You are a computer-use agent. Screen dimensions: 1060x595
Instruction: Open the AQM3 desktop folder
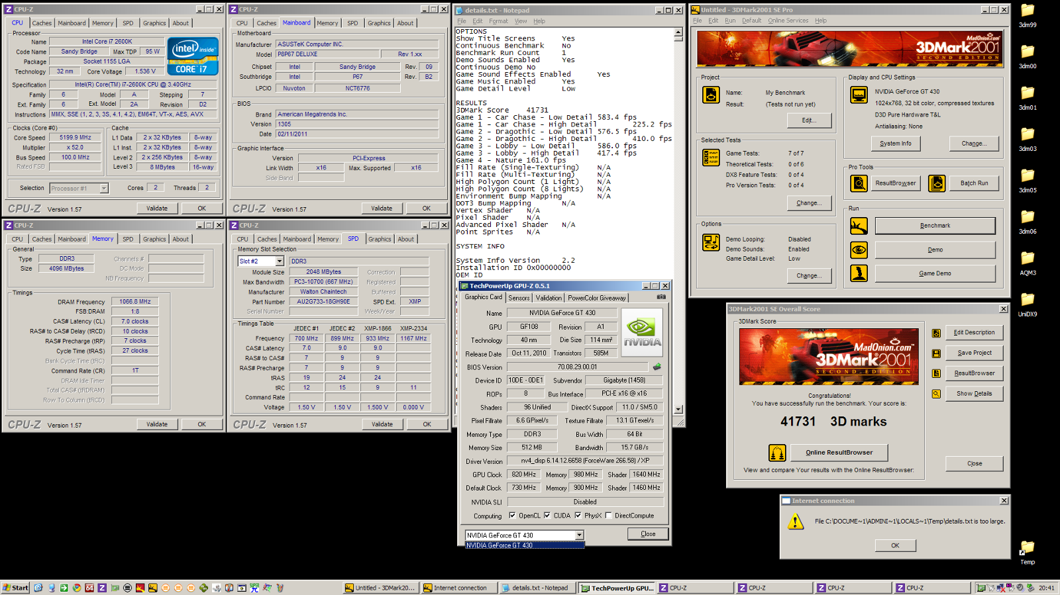1028,257
